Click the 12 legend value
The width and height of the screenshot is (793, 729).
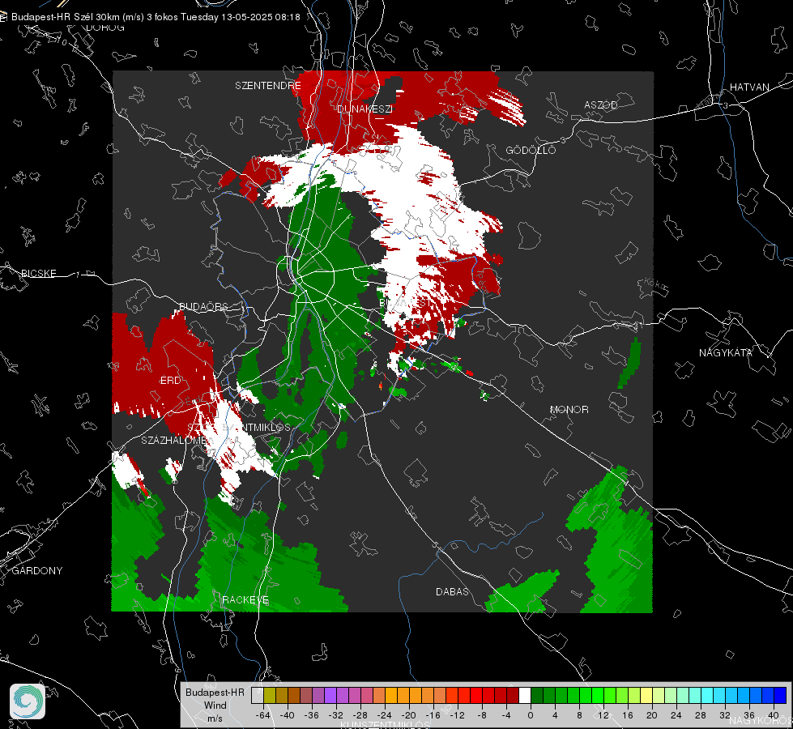pyautogui.click(x=603, y=715)
